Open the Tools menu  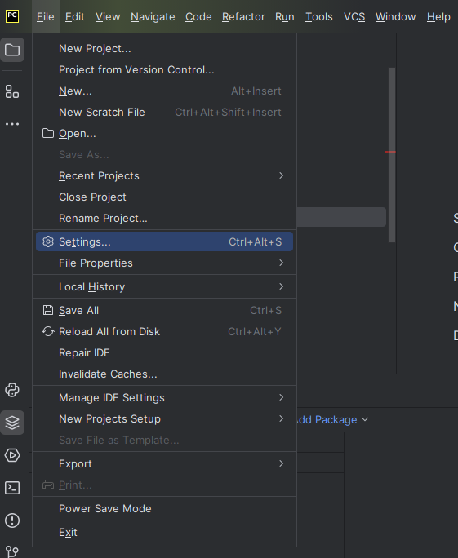(x=318, y=17)
